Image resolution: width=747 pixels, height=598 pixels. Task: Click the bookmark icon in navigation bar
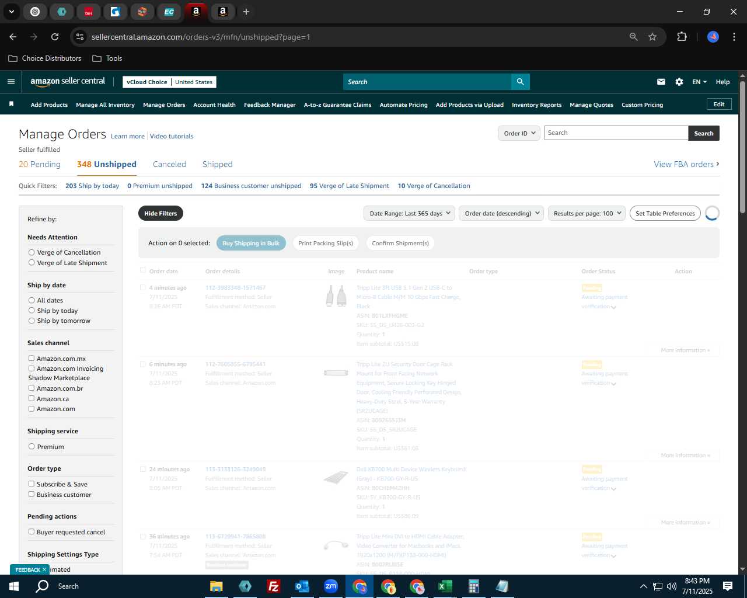(x=11, y=105)
